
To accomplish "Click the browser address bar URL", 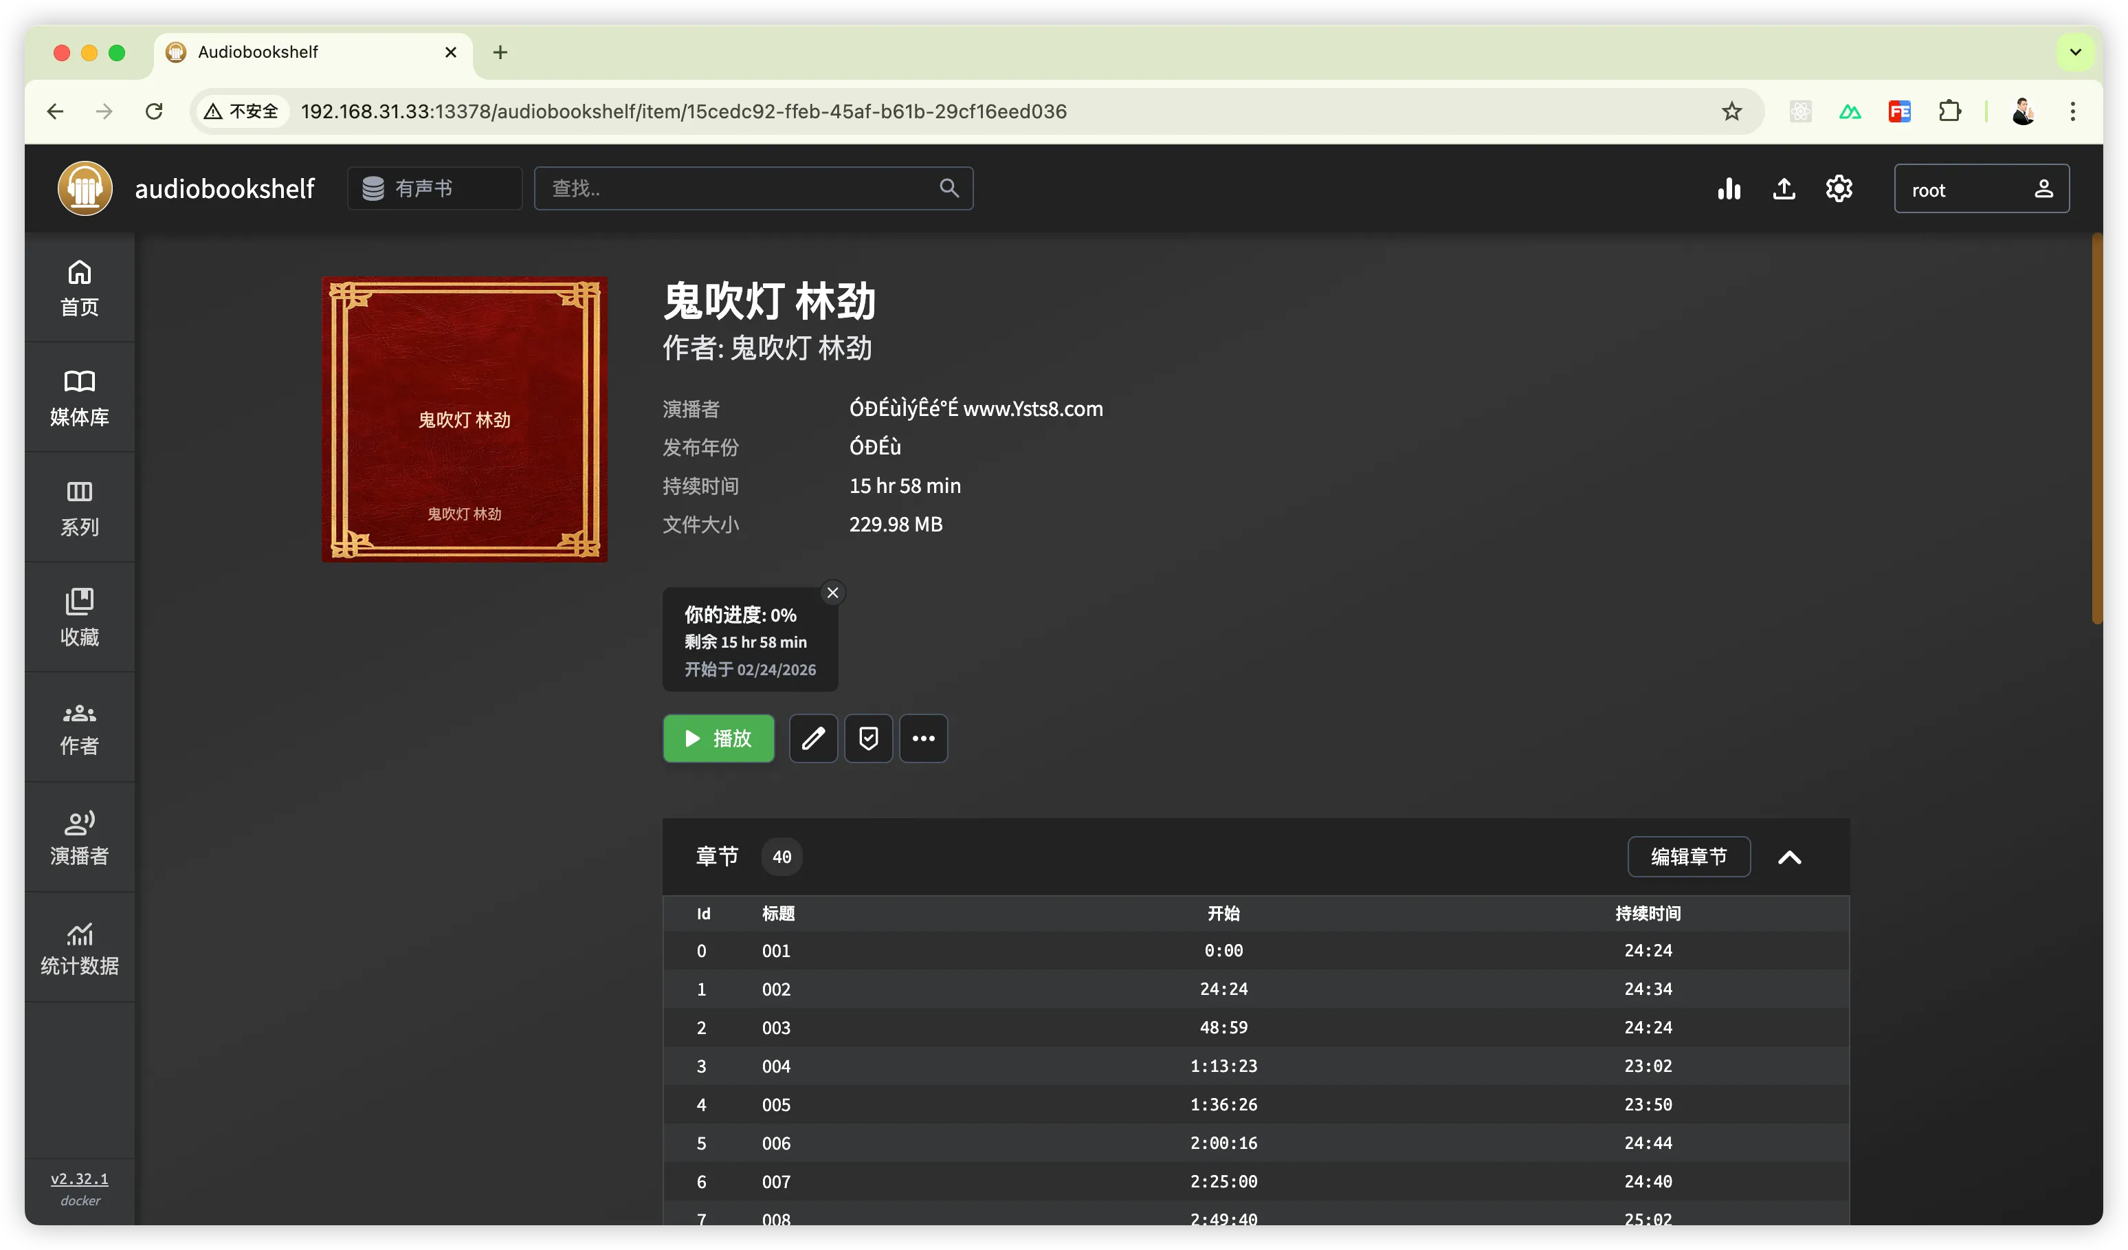I will [x=684, y=111].
